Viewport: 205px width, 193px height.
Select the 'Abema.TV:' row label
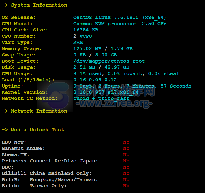tap(15, 155)
